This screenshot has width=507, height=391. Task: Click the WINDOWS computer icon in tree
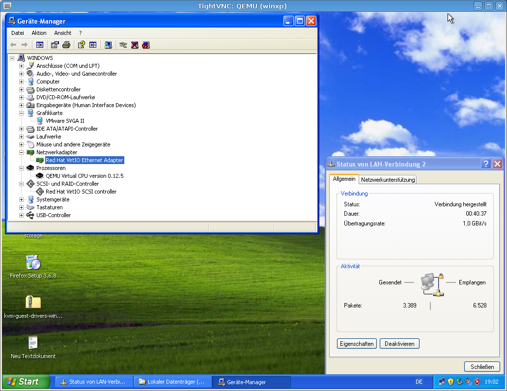tap(21, 58)
